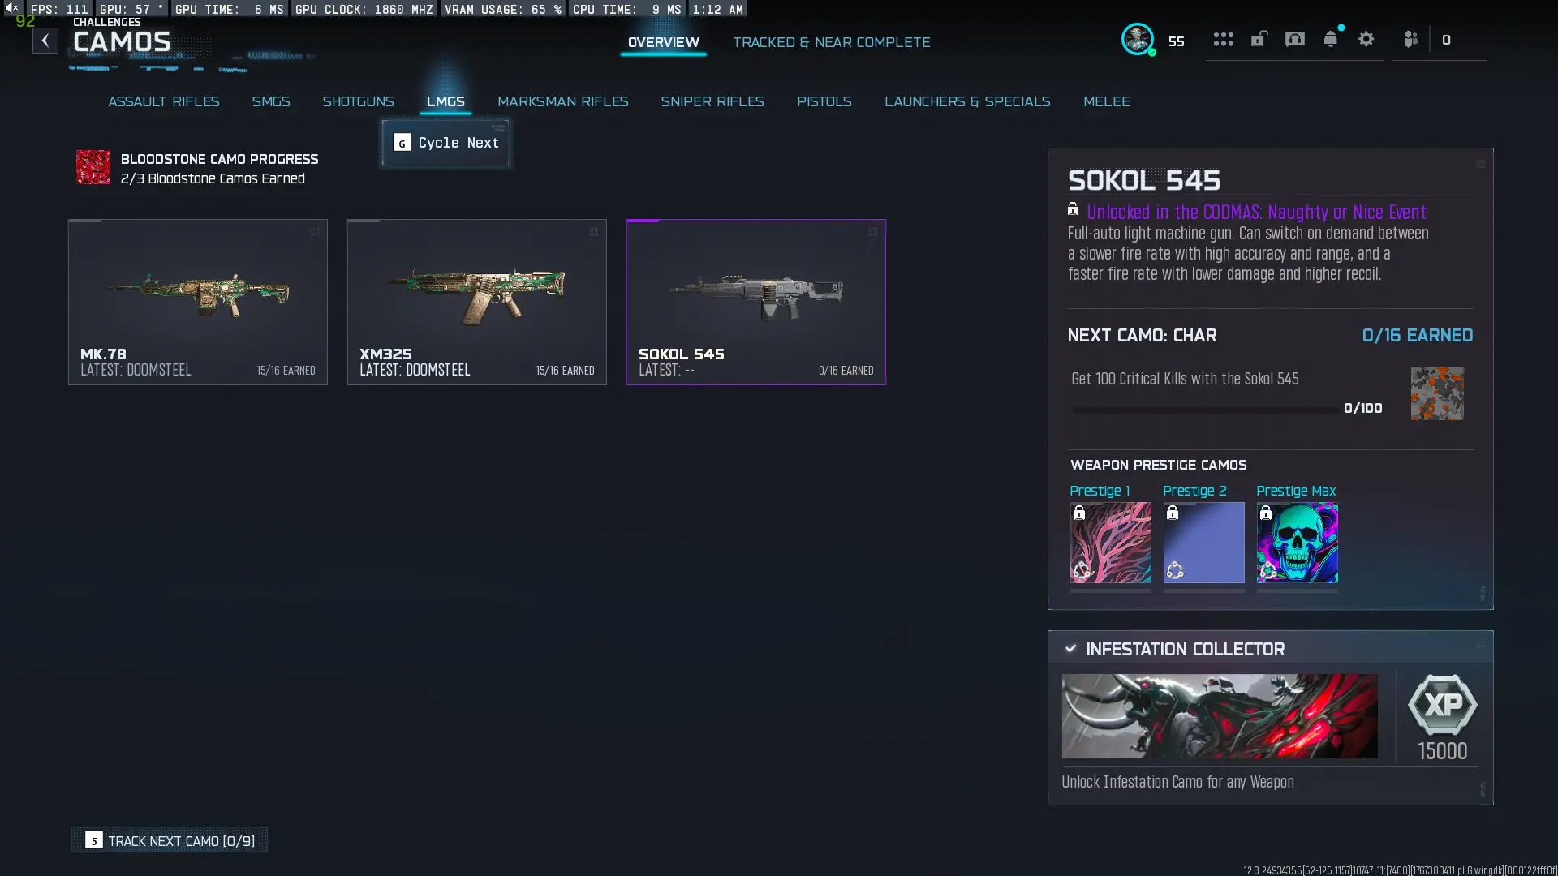Open the player profile avatar
Viewport: 1558px width, 876px height.
click(x=1137, y=39)
